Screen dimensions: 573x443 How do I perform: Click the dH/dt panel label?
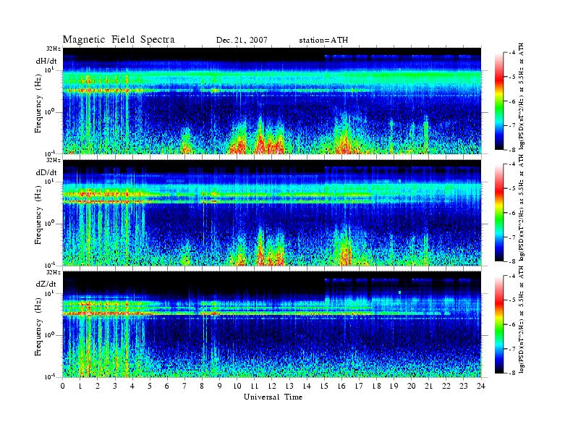coord(46,62)
